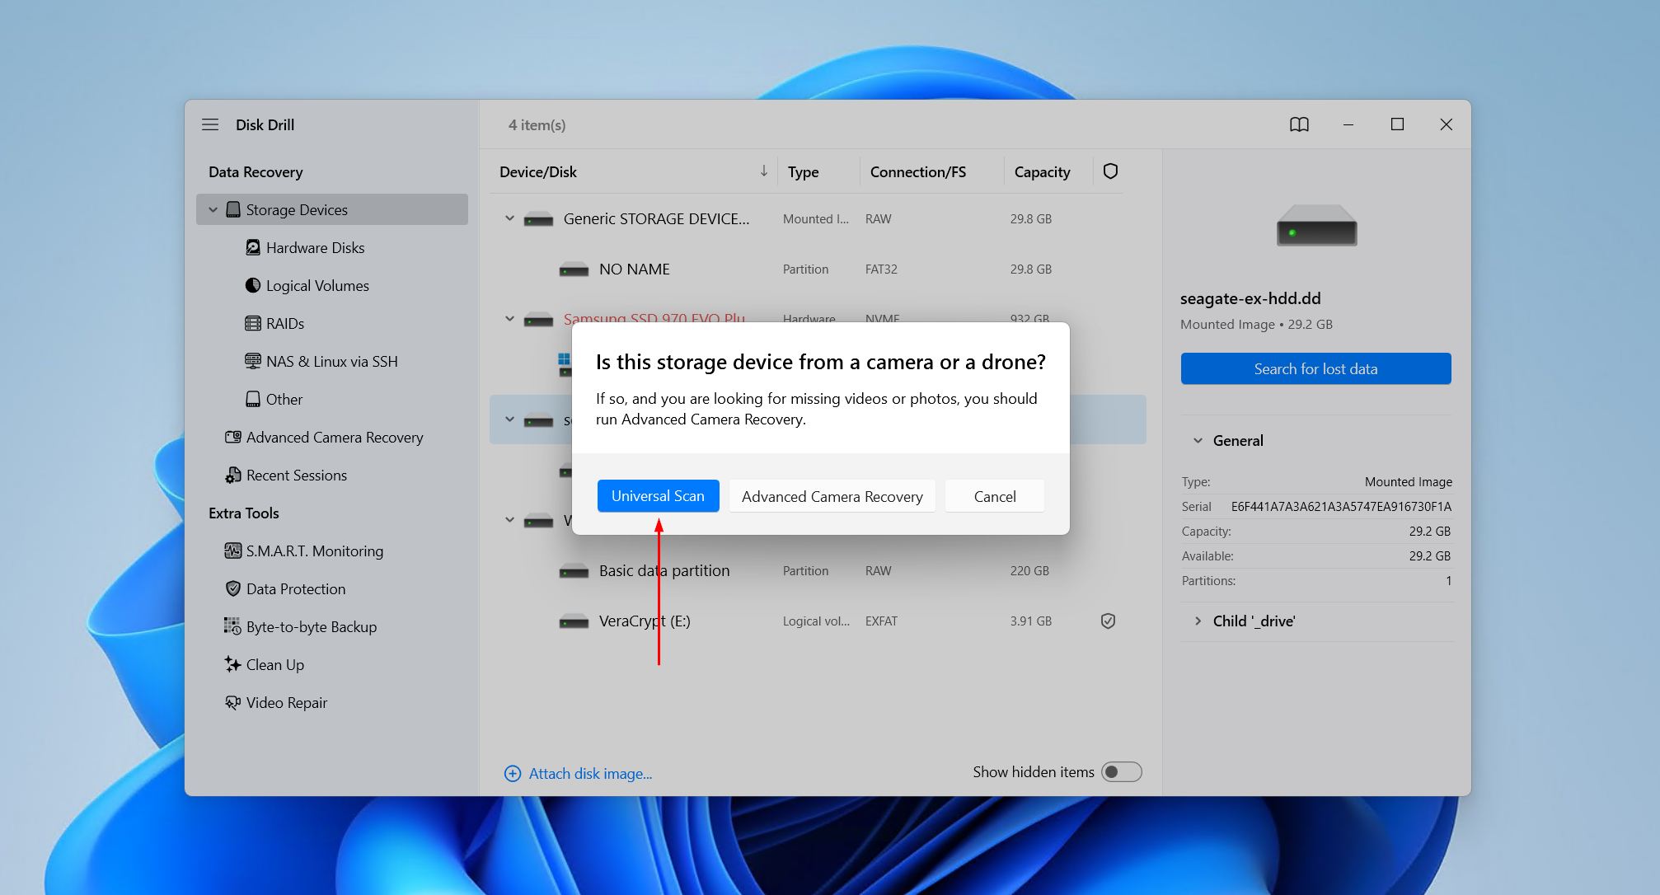Screen dimensions: 1660x895
Task: Click the shield icon on VeraCrypt (E:) row
Action: (1108, 621)
